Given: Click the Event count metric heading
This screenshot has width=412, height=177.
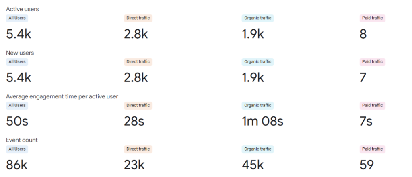Looking at the screenshot, I should tap(22, 140).
